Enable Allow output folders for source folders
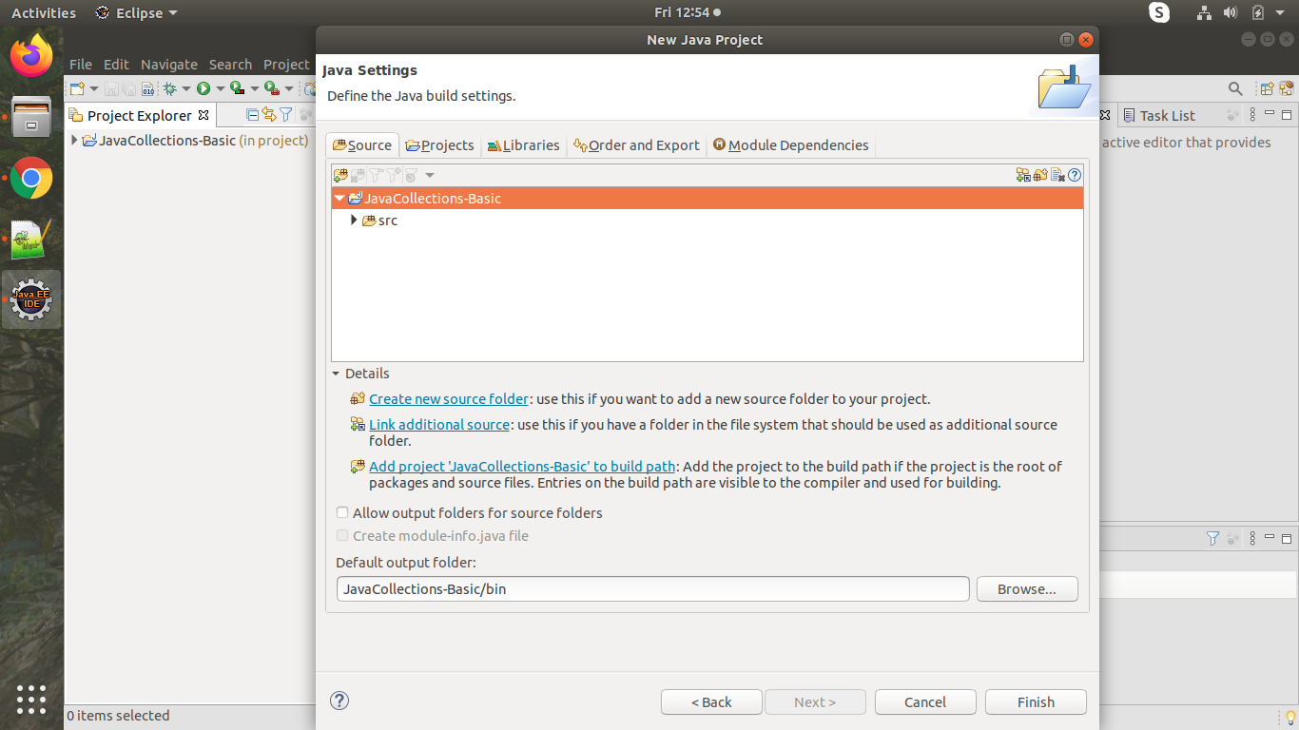 pos(342,512)
